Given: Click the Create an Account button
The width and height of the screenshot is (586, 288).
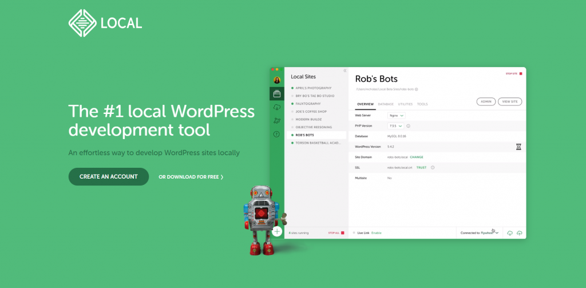Looking at the screenshot, I should (x=108, y=176).
